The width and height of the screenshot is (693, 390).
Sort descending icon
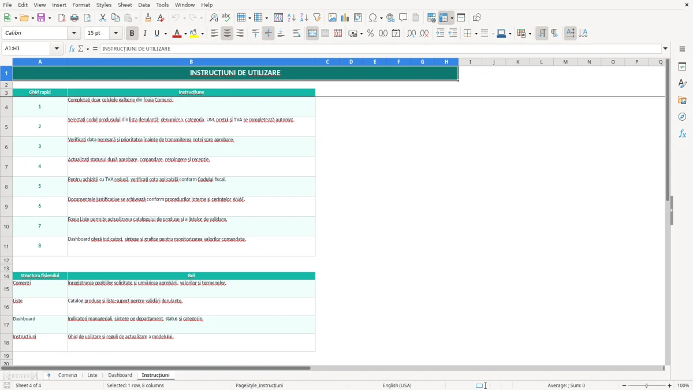(304, 17)
